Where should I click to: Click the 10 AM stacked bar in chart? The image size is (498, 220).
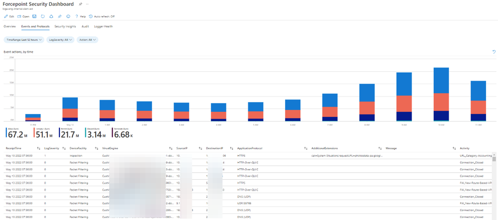coord(441,94)
